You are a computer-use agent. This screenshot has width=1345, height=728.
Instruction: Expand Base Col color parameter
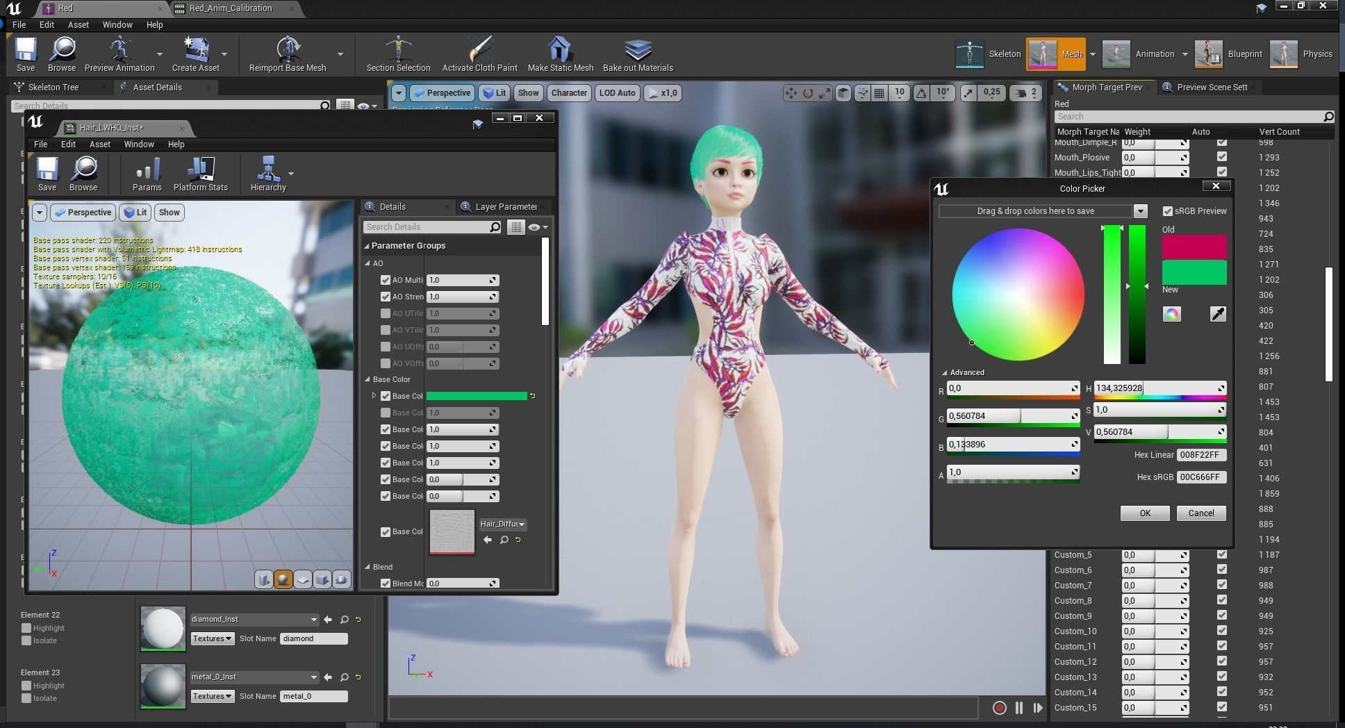point(374,396)
